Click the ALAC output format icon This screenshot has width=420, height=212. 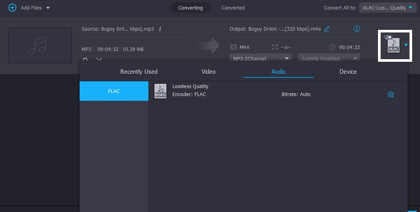pos(393,45)
